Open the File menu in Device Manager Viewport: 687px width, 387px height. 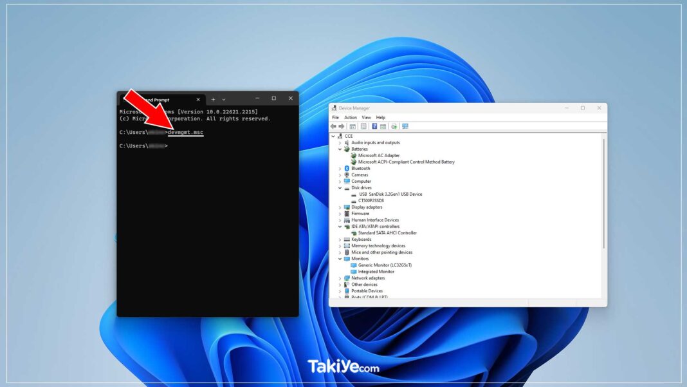click(335, 118)
